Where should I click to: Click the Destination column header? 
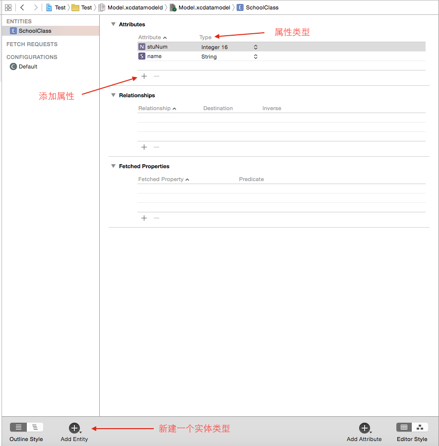(218, 108)
